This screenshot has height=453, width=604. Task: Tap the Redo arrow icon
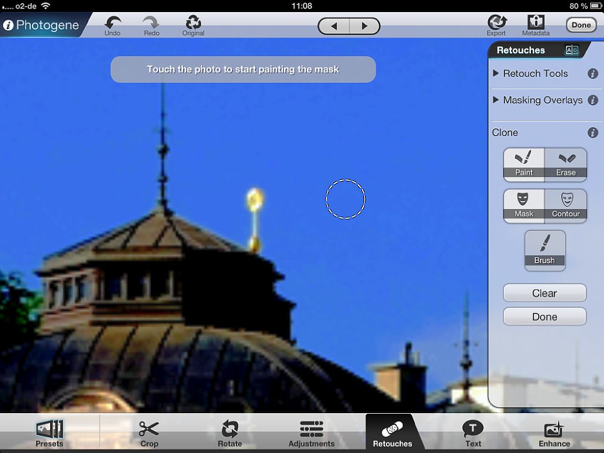click(x=151, y=23)
